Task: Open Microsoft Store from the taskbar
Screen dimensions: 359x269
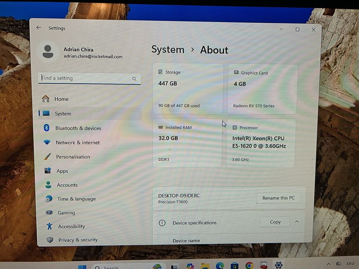Action: pyautogui.click(x=234, y=266)
